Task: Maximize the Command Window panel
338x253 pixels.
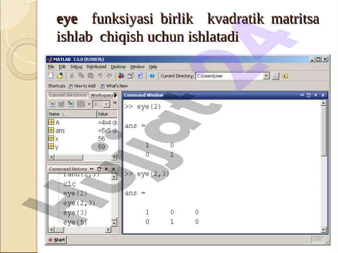Action: point(308,95)
